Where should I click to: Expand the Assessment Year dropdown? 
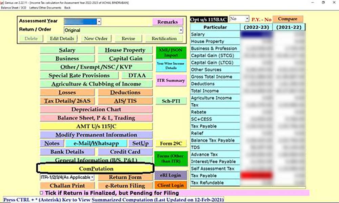click(x=100, y=21)
